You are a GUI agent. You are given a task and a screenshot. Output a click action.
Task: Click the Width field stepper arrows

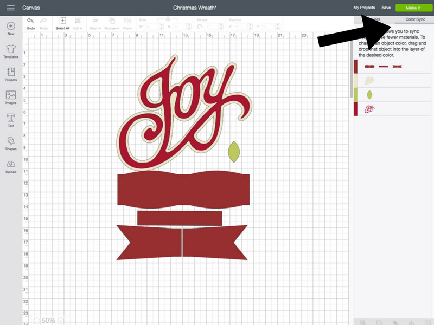(161, 27)
